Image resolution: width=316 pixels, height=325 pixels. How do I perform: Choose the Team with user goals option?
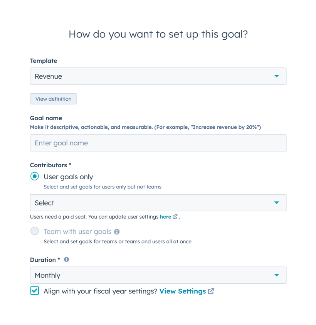34,231
